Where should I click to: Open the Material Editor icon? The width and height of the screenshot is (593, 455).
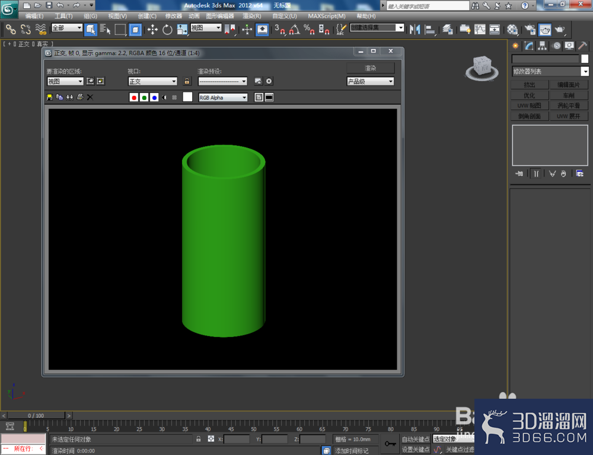[512, 30]
